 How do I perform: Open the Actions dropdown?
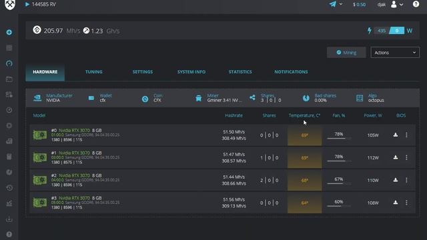click(x=395, y=53)
